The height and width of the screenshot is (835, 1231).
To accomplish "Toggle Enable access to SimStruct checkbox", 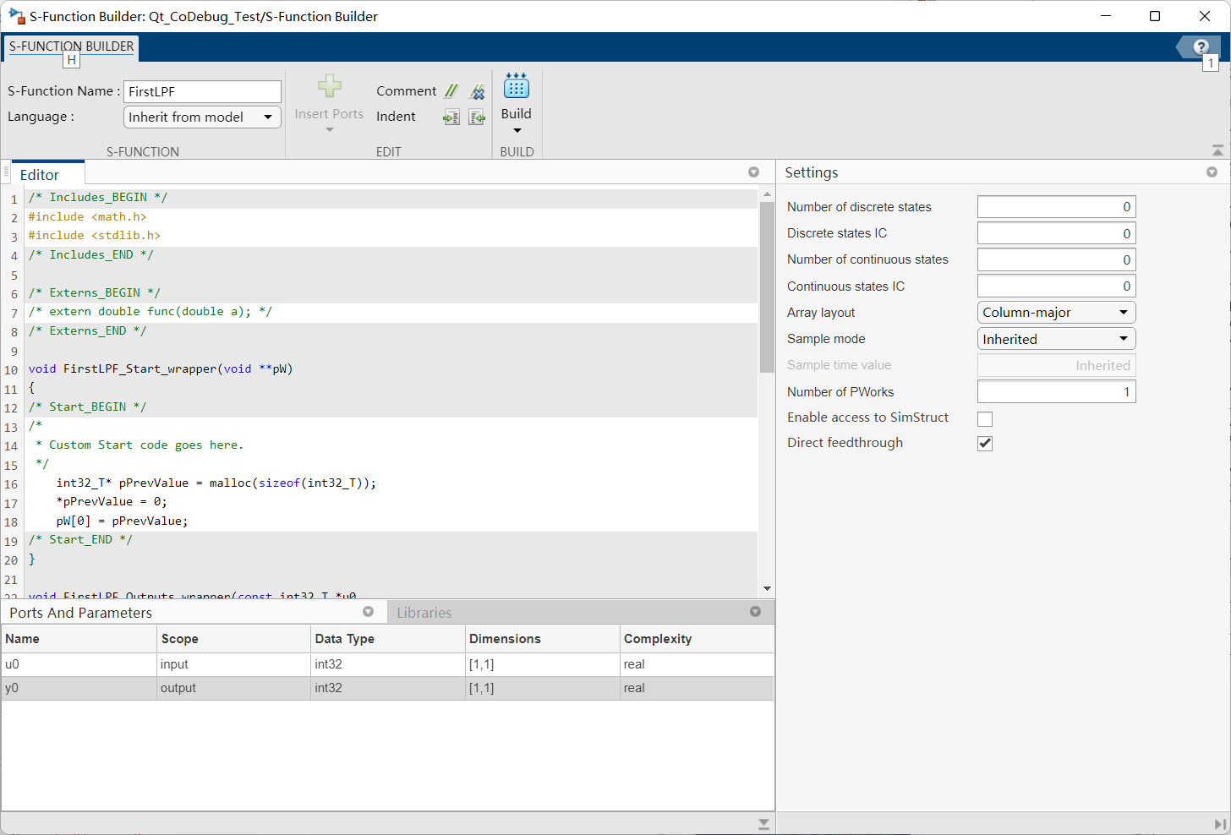I will (985, 419).
